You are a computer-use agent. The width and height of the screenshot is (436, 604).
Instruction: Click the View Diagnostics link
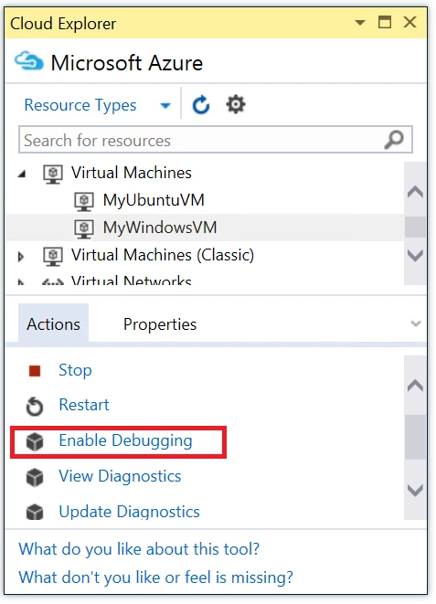[120, 476]
